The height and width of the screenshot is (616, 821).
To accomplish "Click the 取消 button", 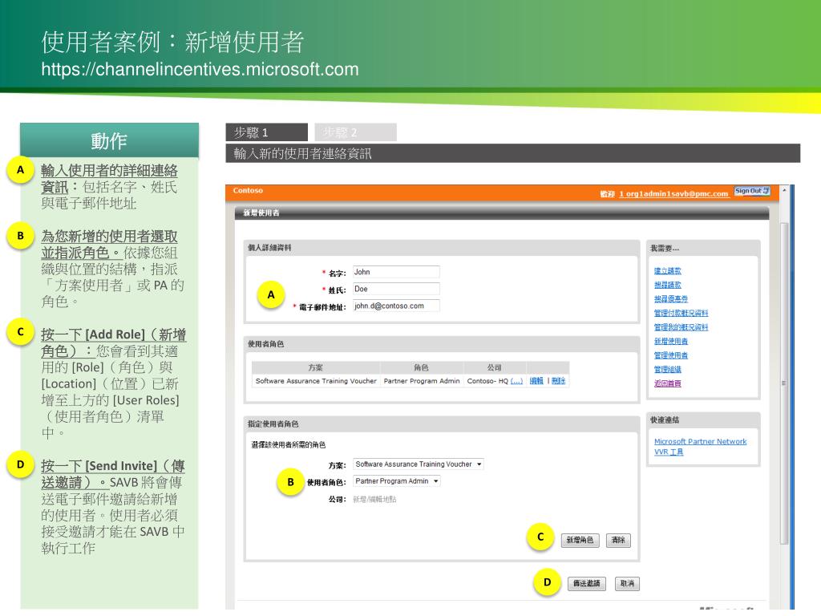I will coord(627,584).
